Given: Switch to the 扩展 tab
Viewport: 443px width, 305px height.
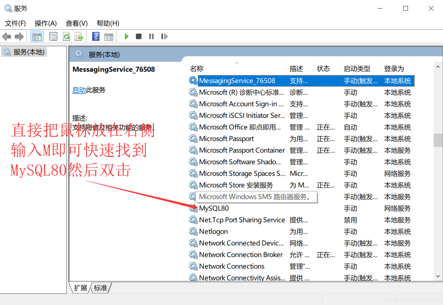Looking at the screenshot, I should point(81,288).
